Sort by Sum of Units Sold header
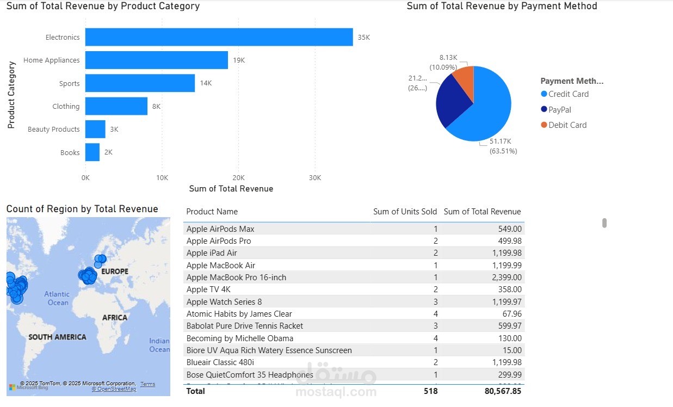The width and height of the screenshot is (673, 407). point(405,212)
